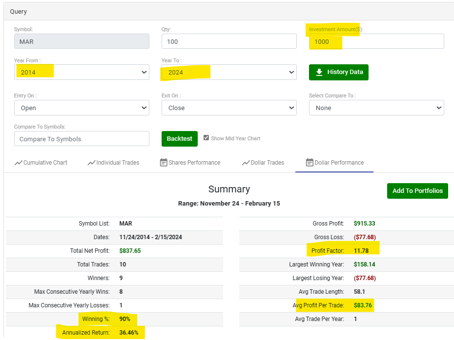Screen dimensions: 454x340
Task: Run the Backtest button
Action: [180, 139]
